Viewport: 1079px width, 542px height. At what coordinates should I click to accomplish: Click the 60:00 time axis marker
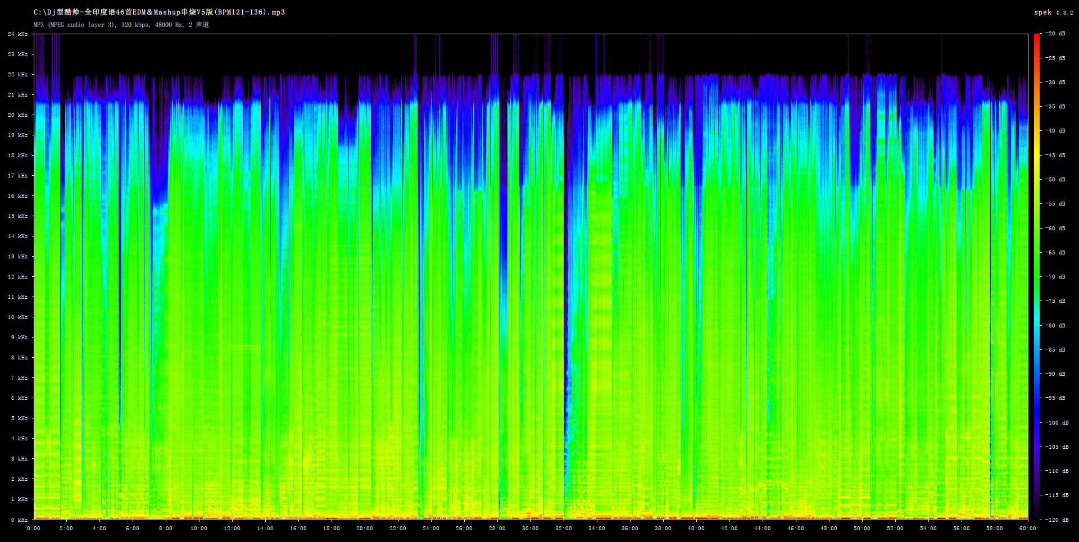point(1027,529)
